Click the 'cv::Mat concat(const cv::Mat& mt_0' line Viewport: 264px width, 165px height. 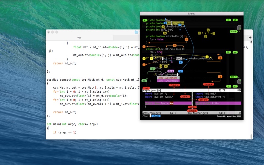[x=93, y=80]
